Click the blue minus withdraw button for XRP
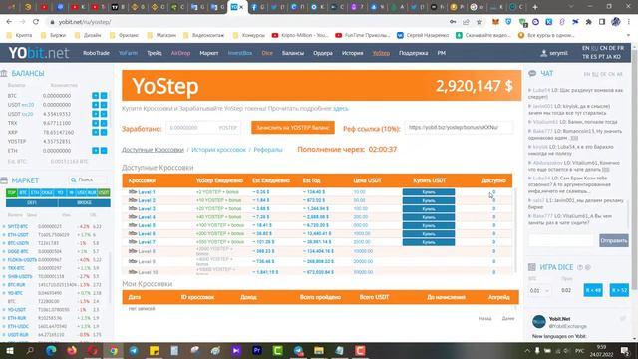The width and height of the screenshot is (638, 359). point(104,132)
